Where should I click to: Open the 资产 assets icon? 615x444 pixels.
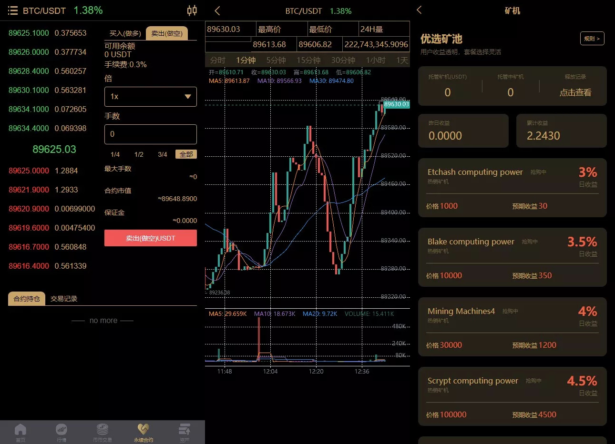[x=184, y=431]
